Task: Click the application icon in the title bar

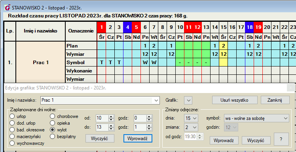Action: 8,8
